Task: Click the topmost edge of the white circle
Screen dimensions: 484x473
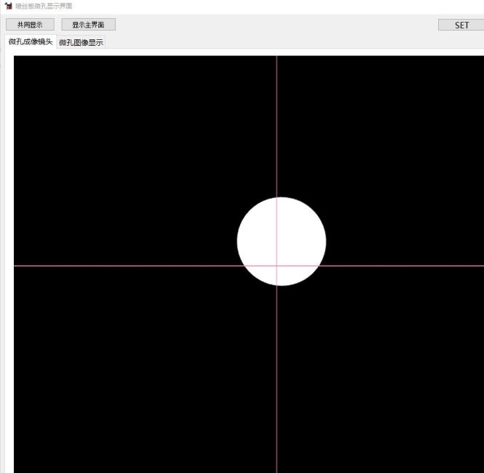Action: 282,198
